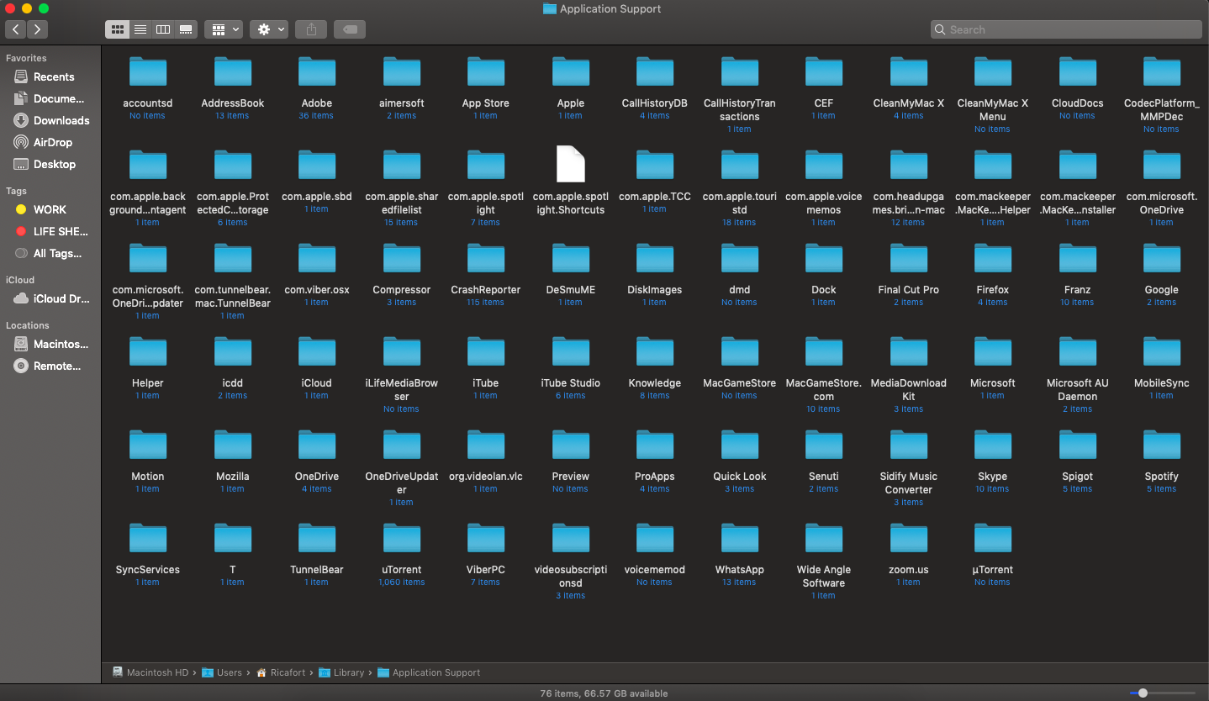Select the Adobe folder icon
The width and height of the screenshot is (1209, 701).
317,72
